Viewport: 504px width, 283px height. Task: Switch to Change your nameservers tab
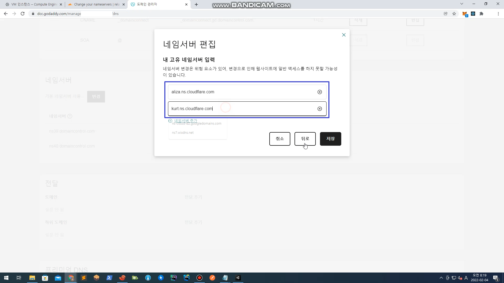(x=96, y=4)
